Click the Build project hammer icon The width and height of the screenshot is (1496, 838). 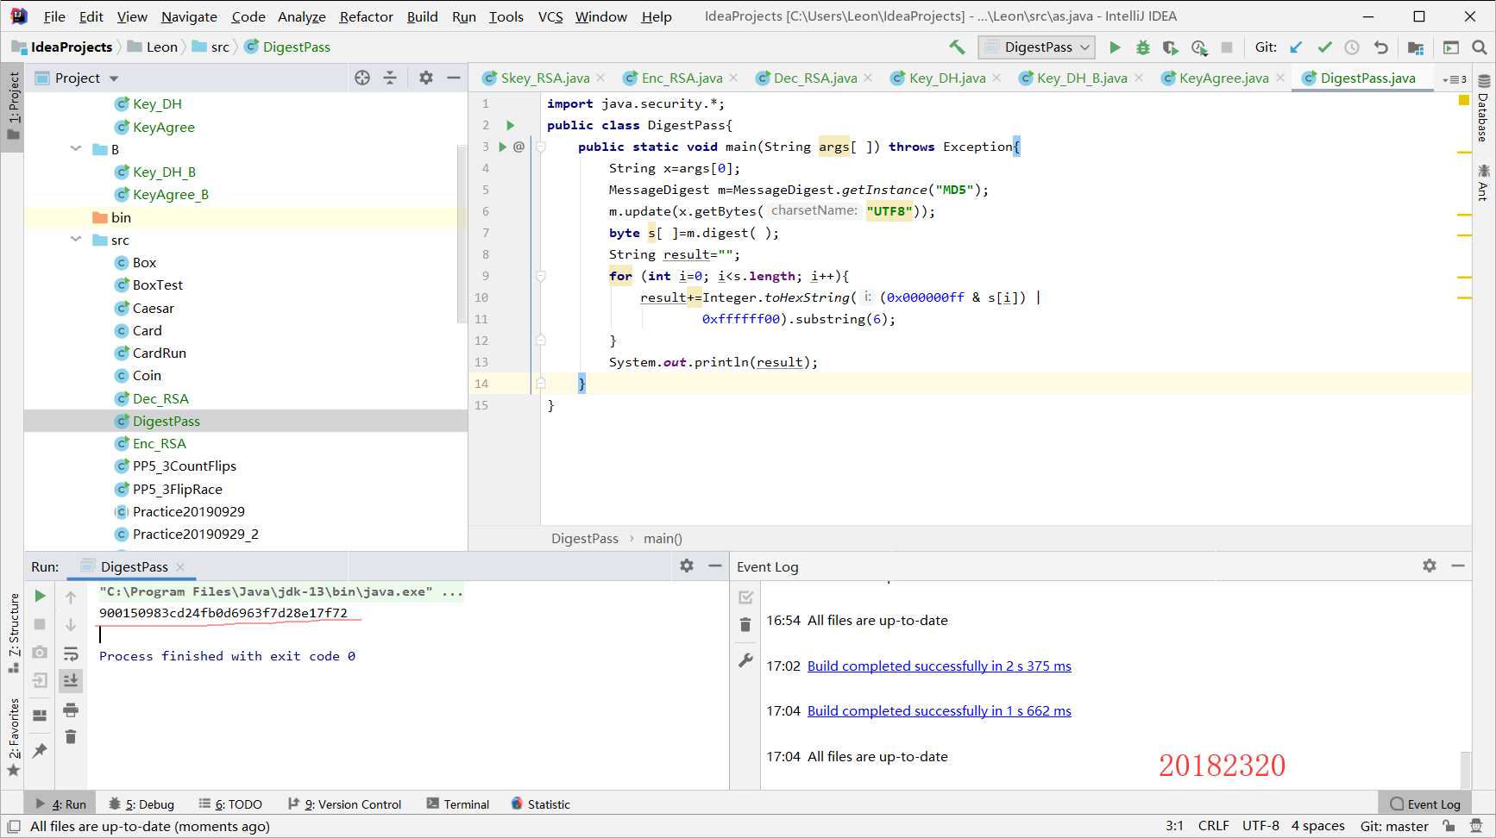pyautogui.click(x=957, y=47)
